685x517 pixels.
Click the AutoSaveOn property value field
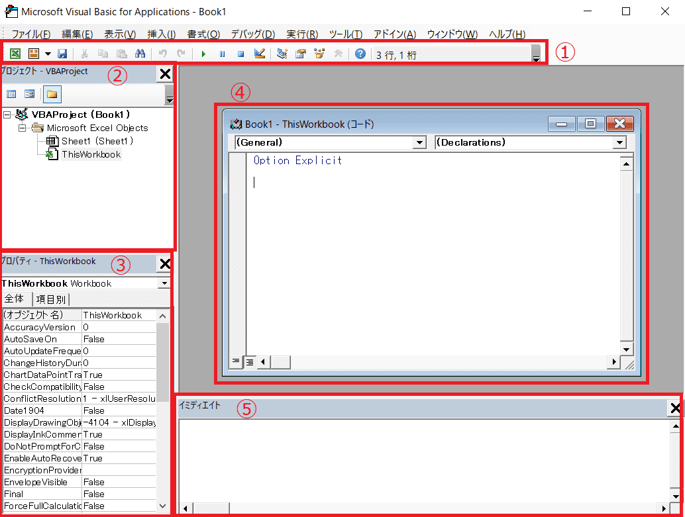coord(118,339)
